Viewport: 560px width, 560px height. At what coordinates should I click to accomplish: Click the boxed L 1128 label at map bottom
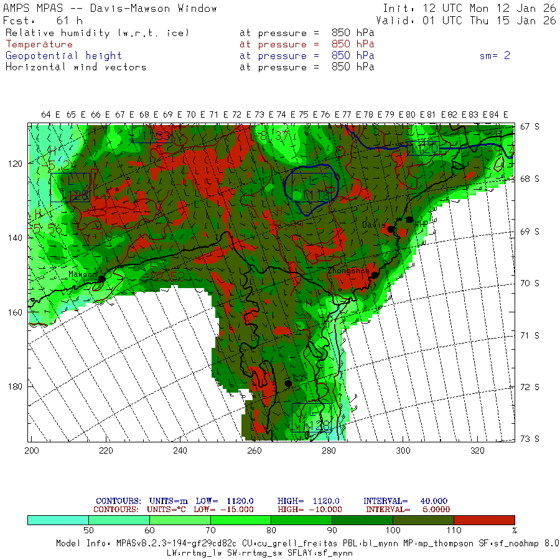pyautogui.click(x=312, y=418)
